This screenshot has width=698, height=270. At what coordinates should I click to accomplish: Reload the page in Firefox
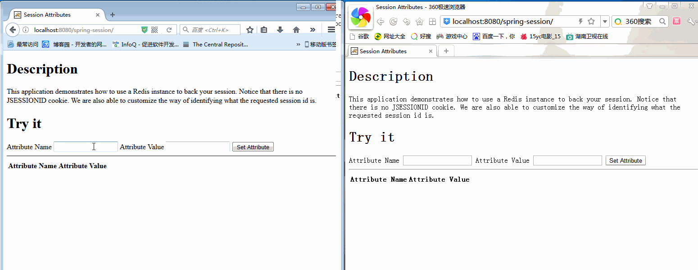point(169,30)
